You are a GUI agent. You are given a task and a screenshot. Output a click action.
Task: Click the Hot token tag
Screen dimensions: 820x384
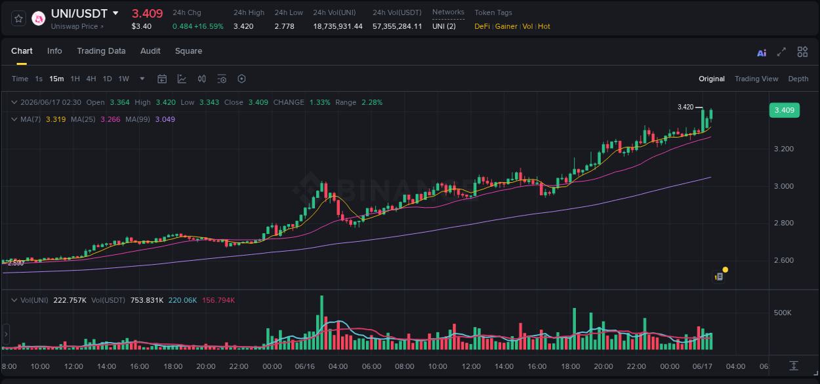544,26
